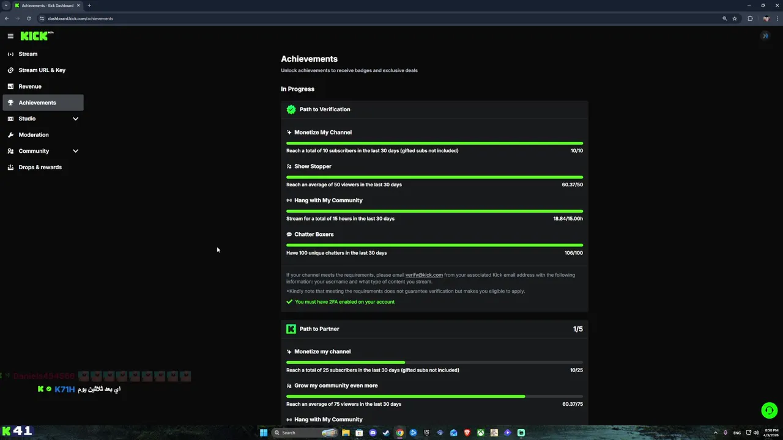Viewport: 783px width, 440px height.
Task: Open Brave browser from taskbar
Action: coord(467,433)
